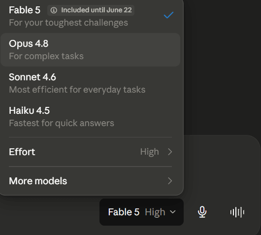Click the info icon beside Included until June 22
261x235 pixels.
tap(54, 10)
